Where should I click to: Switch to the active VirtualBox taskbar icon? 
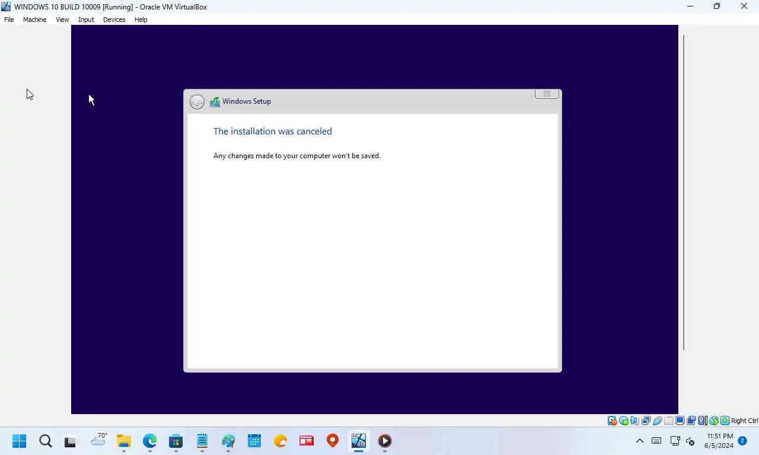[359, 441]
